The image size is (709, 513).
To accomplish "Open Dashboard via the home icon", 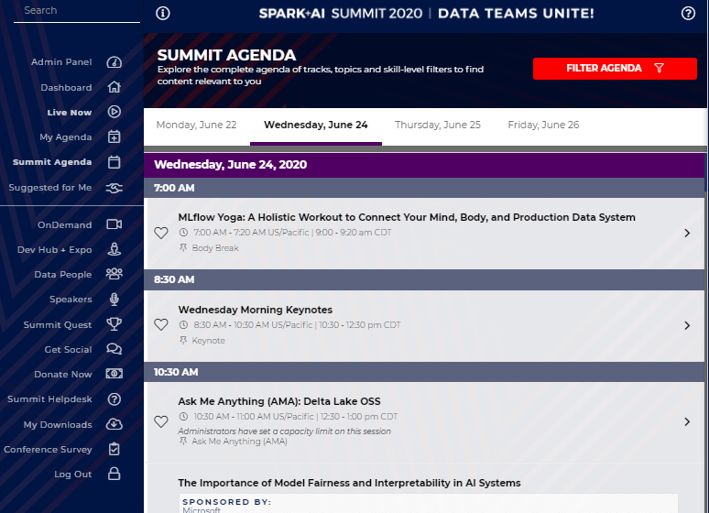I will point(114,88).
